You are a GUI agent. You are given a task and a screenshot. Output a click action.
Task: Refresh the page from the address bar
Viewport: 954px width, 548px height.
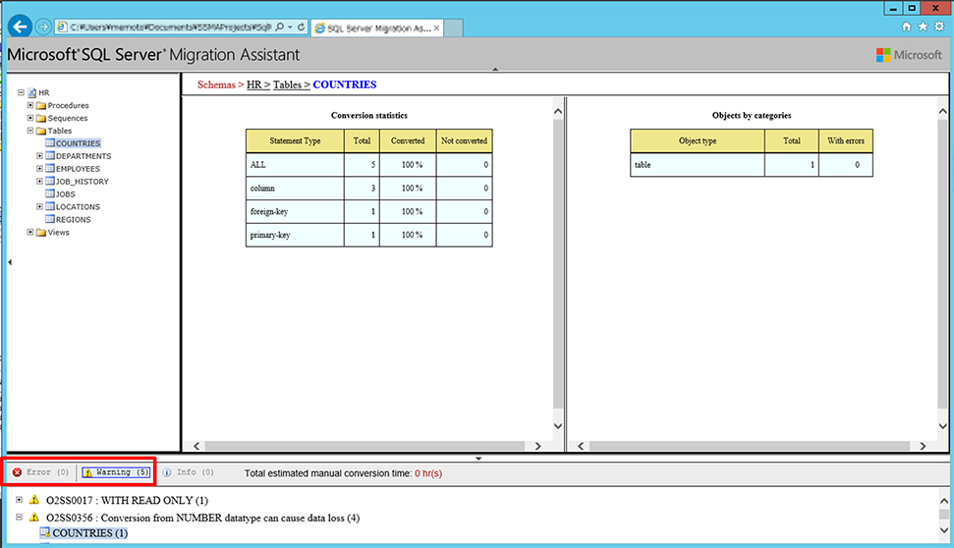301,27
